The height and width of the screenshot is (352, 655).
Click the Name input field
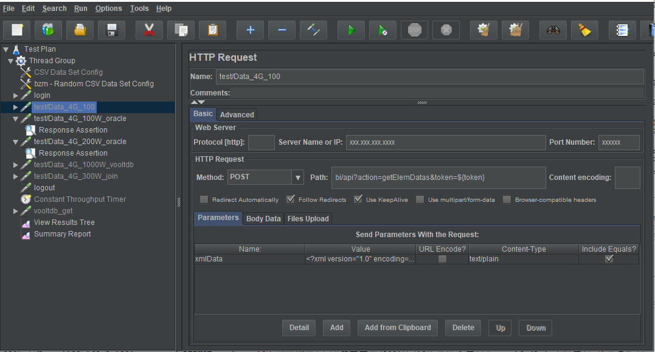click(430, 77)
